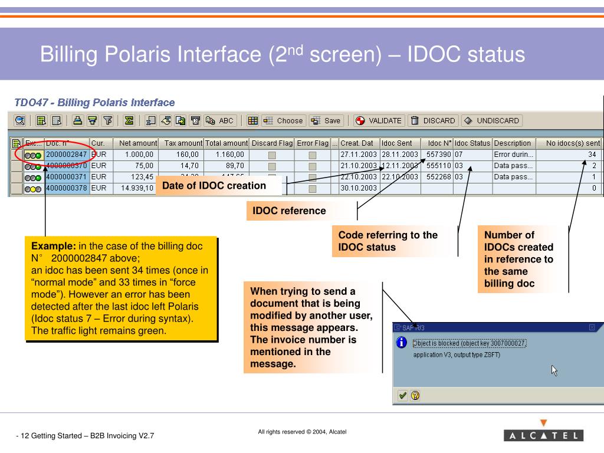The image size is (604, 453).
Task: Click the Error Flag column header
Action: [x=313, y=143]
